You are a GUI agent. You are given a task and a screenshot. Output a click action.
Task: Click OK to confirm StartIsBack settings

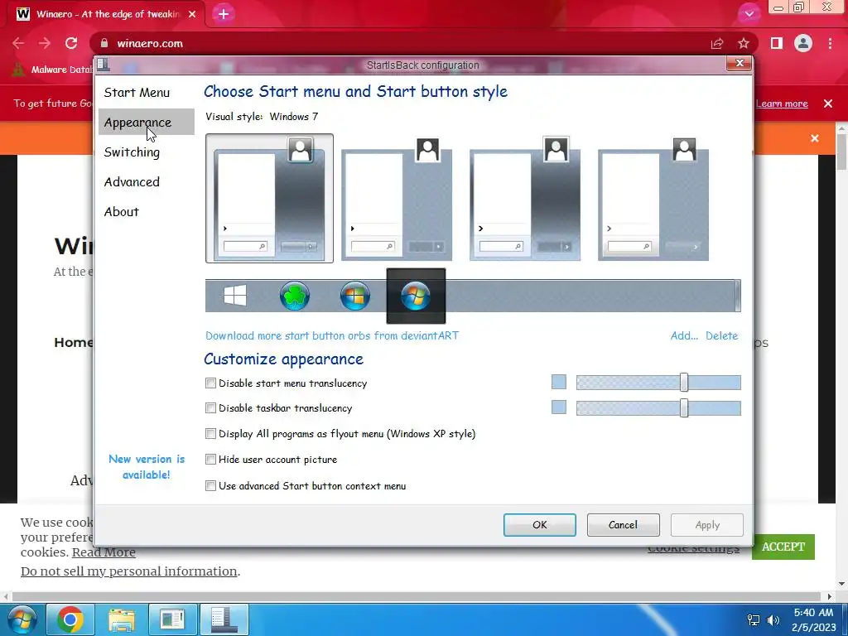pos(540,524)
